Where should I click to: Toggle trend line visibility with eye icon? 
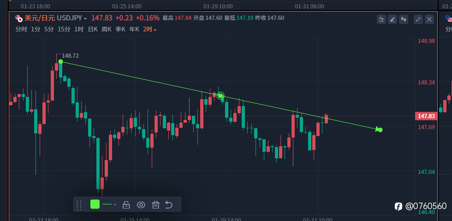tap(141, 204)
